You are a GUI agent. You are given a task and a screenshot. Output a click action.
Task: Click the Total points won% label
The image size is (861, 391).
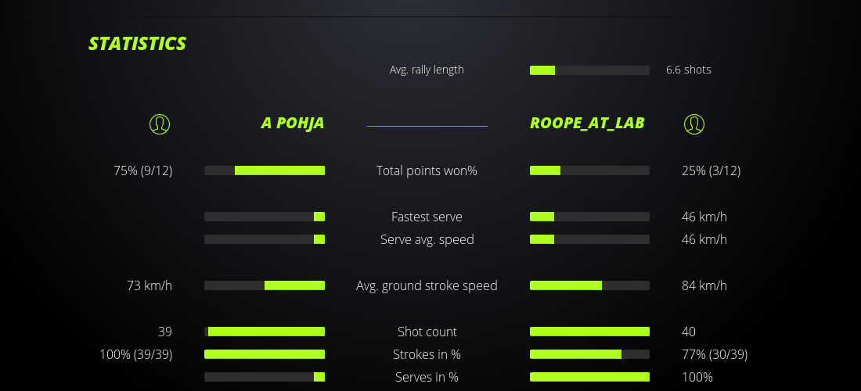click(x=427, y=170)
